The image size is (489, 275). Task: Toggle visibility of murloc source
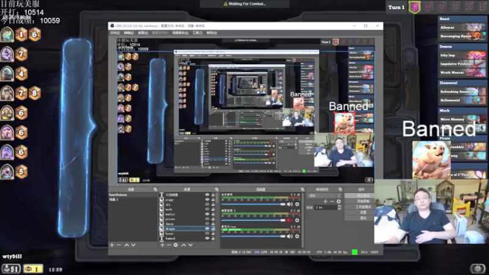coord(207,215)
